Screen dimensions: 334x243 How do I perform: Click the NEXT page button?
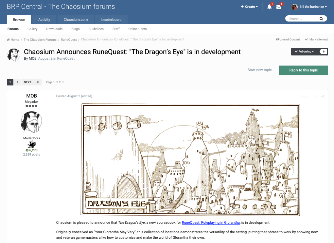(x=27, y=82)
